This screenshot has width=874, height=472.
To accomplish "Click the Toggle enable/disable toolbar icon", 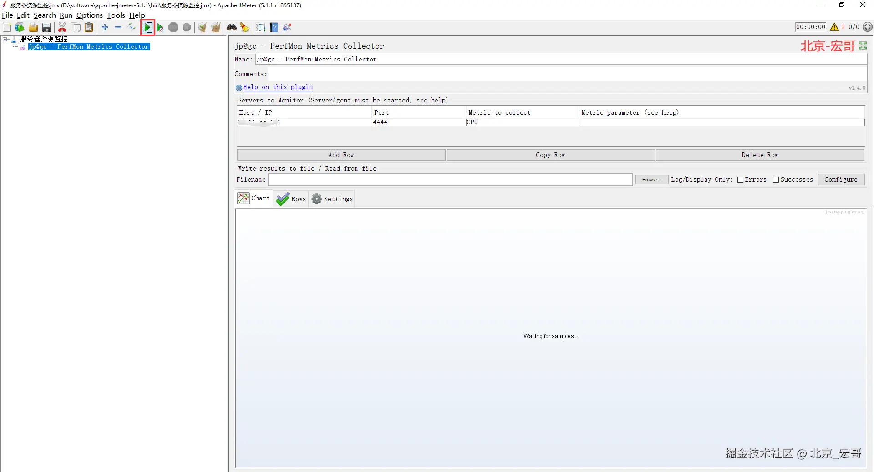I will (x=131, y=27).
